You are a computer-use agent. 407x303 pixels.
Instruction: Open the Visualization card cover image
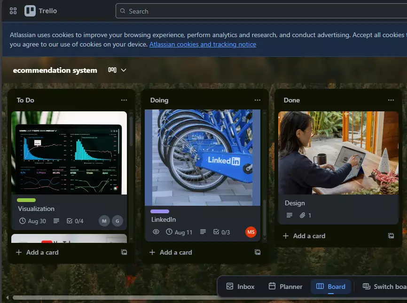pos(69,153)
